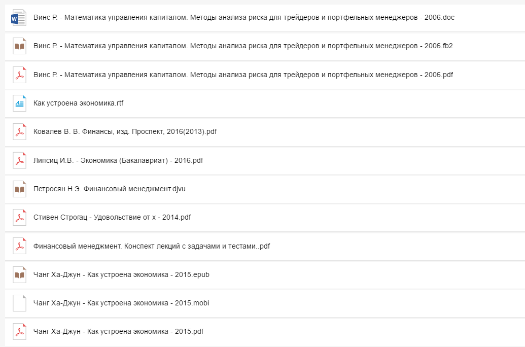Open Как устроена экономика.rtf

(79, 103)
